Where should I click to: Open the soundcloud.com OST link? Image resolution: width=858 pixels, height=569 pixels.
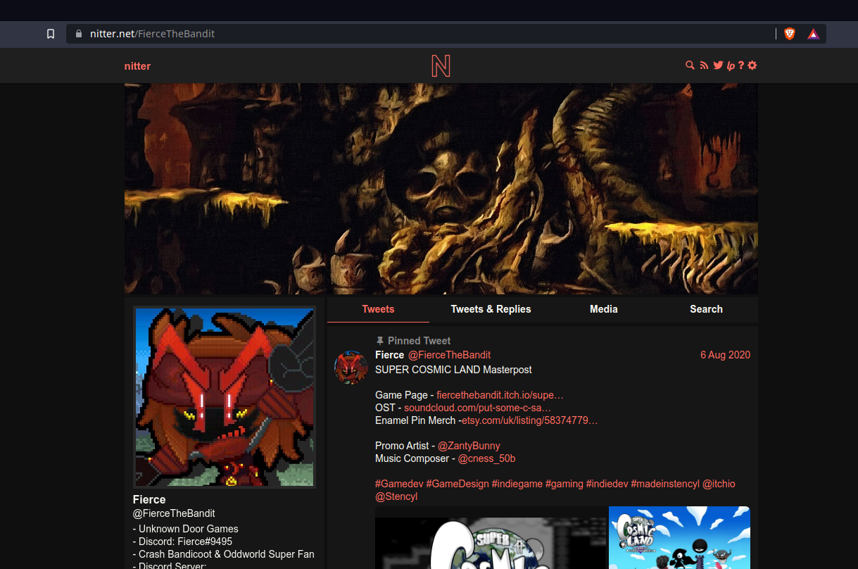click(x=477, y=408)
